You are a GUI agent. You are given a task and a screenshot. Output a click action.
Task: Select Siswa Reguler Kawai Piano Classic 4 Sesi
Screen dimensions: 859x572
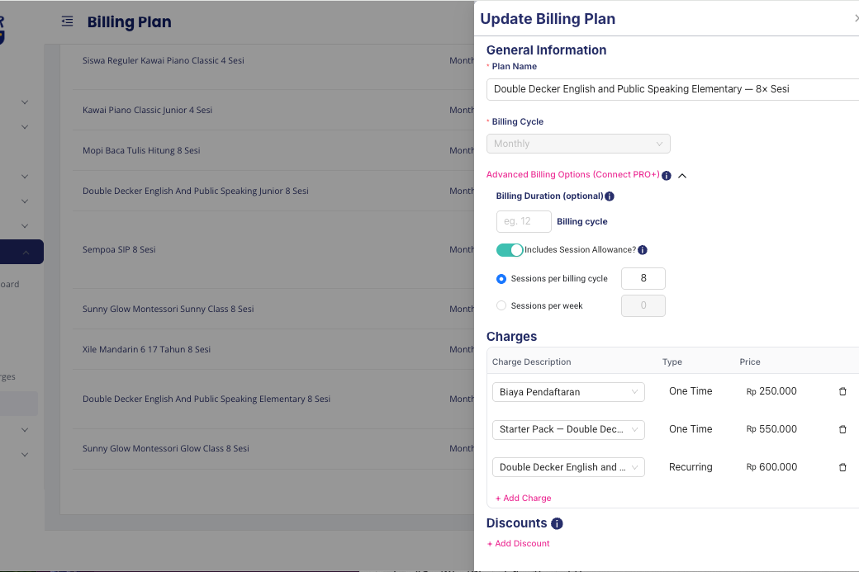(164, 61)
